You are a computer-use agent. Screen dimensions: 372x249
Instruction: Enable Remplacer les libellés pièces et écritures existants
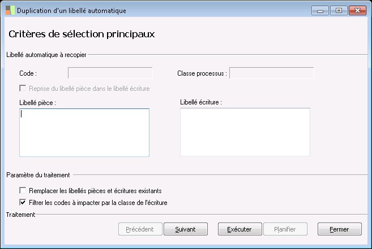23,191
